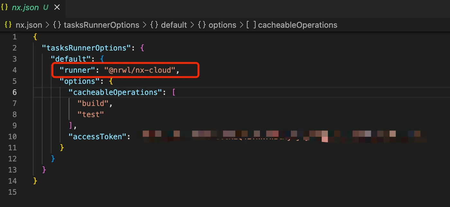Place cursor on the "@nrwl/nx-cloud" value

[x=141, y=70]
